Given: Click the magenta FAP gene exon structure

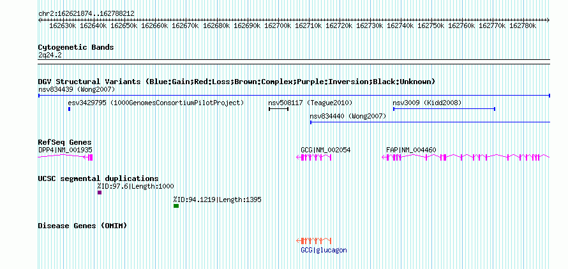Looking at the screenshot, I should (466, 157).
